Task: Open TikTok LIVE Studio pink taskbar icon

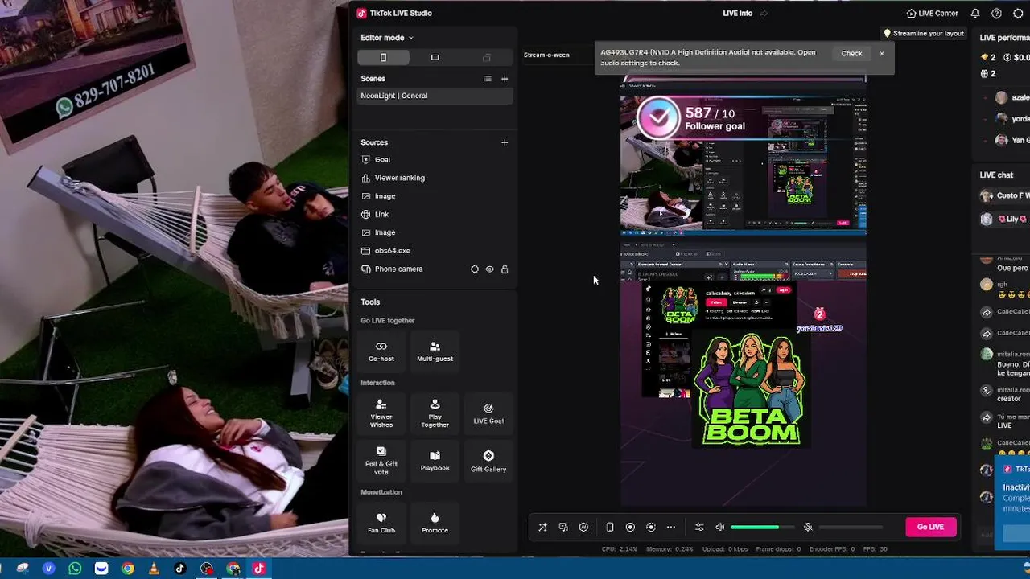Action: pyautogui.click(x=259, y=569)
